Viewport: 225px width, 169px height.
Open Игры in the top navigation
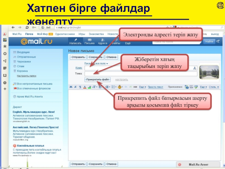pyautogui.click(x=82, y=34)
